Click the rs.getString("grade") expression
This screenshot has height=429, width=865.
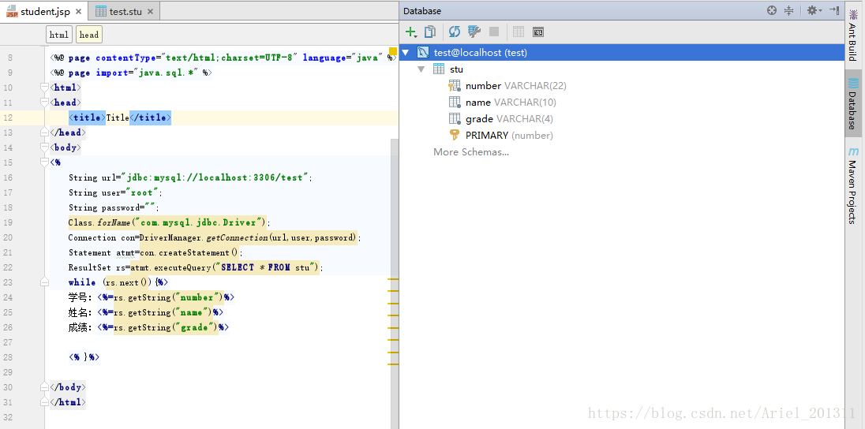(166, 327)
